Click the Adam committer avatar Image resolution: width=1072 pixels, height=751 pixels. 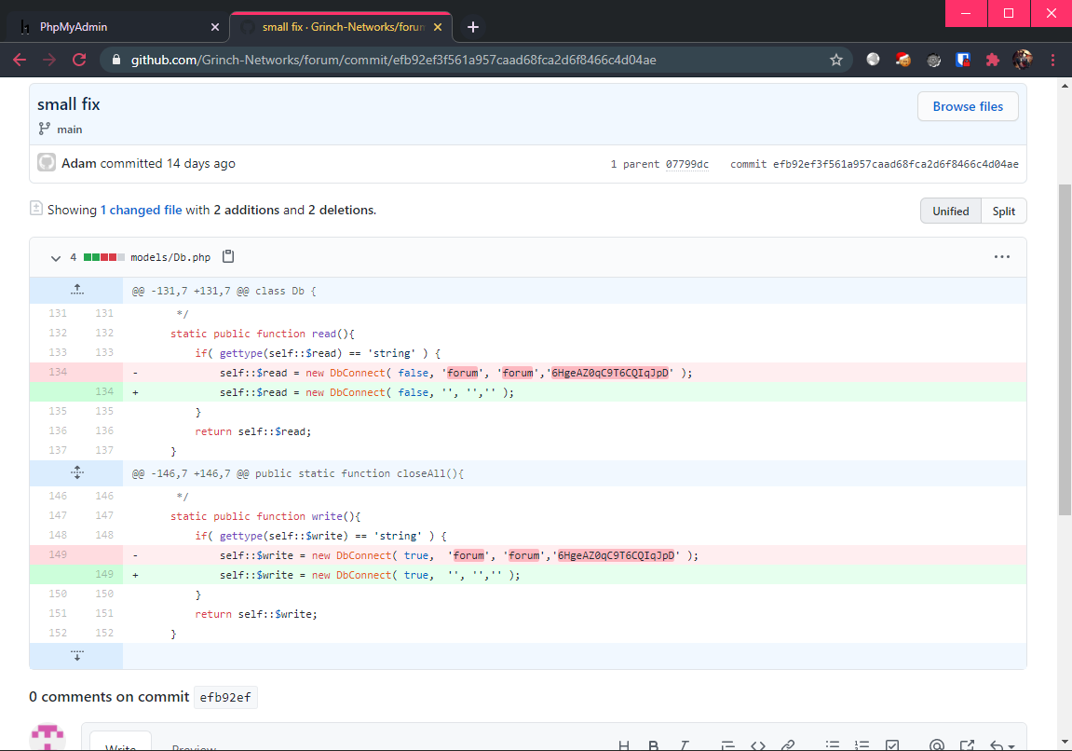coord(47,162)
